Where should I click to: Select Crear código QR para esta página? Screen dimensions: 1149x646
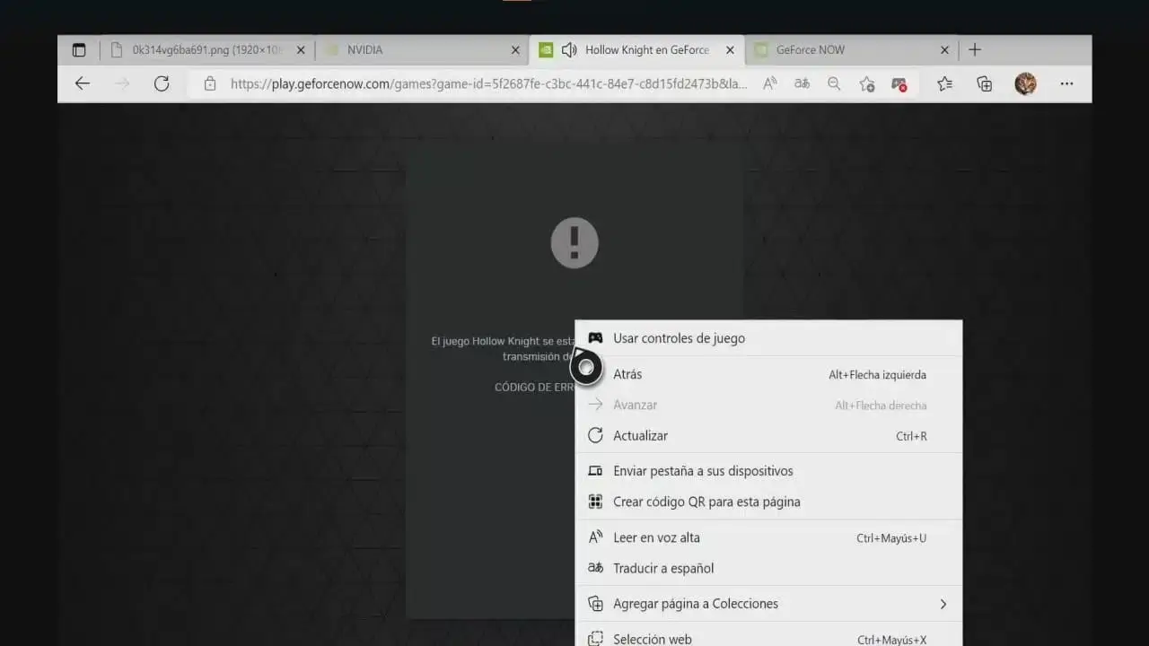coord(767,502)
